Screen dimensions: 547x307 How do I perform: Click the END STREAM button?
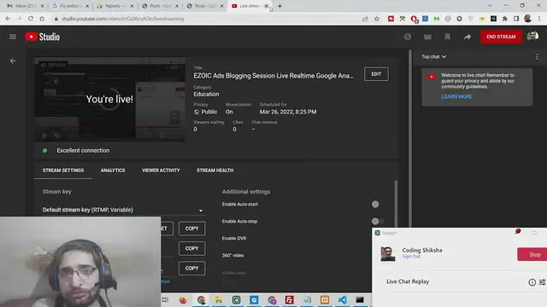pos(501,37)
